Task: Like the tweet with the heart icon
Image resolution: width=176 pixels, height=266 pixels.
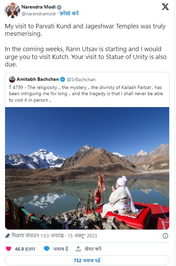Action: [9, 249]
